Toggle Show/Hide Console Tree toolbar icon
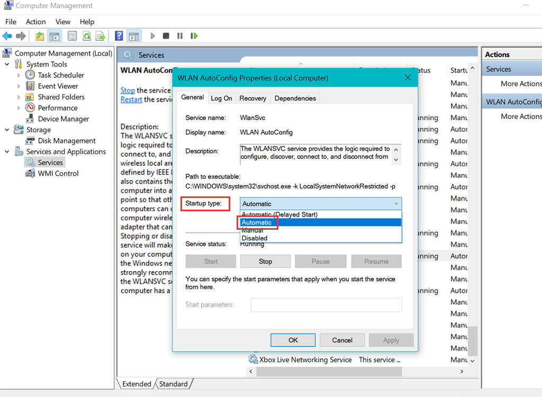 tap(55, 36)
